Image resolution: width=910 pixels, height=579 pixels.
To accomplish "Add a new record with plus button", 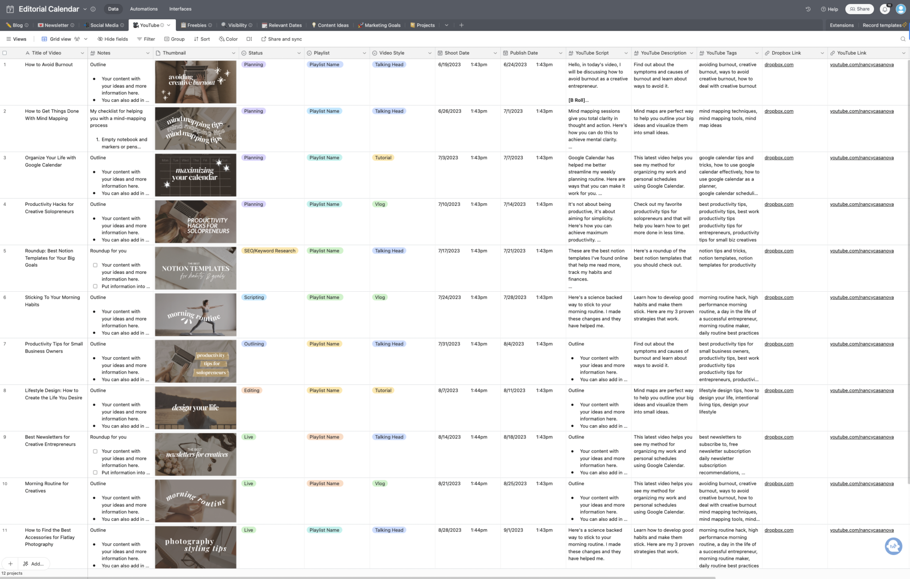I will click(10, 563).
